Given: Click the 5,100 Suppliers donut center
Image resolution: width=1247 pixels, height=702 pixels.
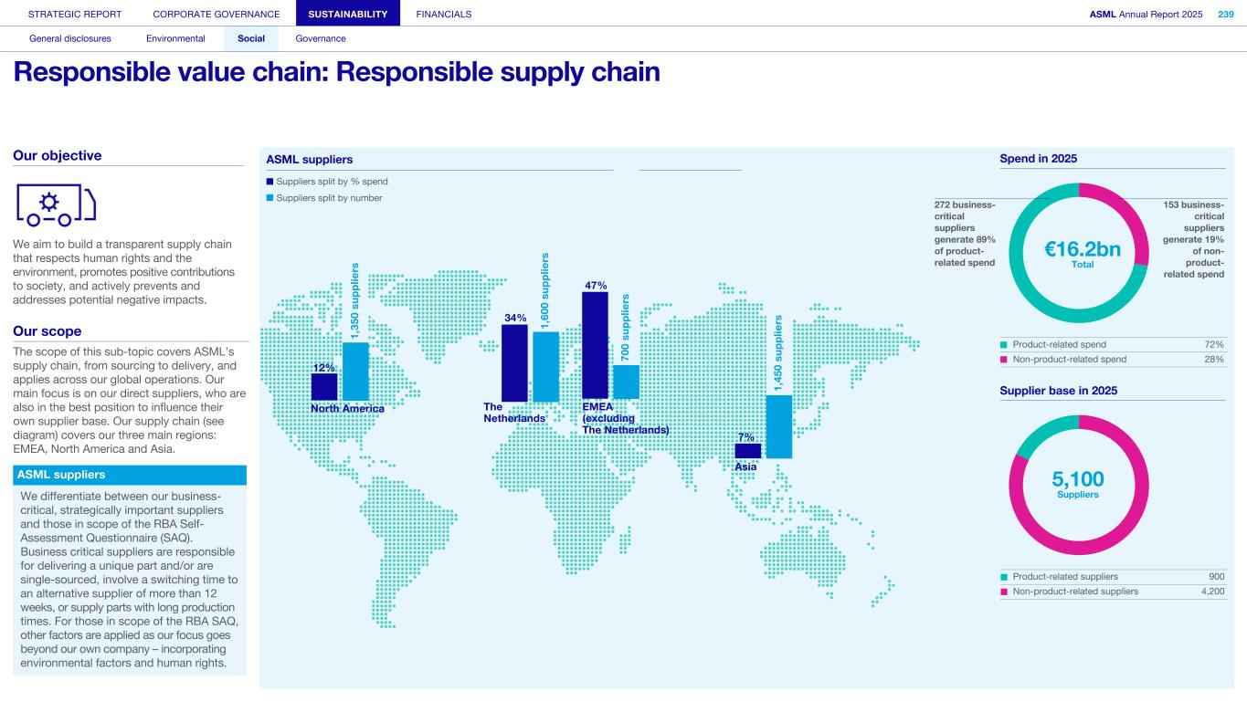Looking at the screenshot, I should (1078, 484).
